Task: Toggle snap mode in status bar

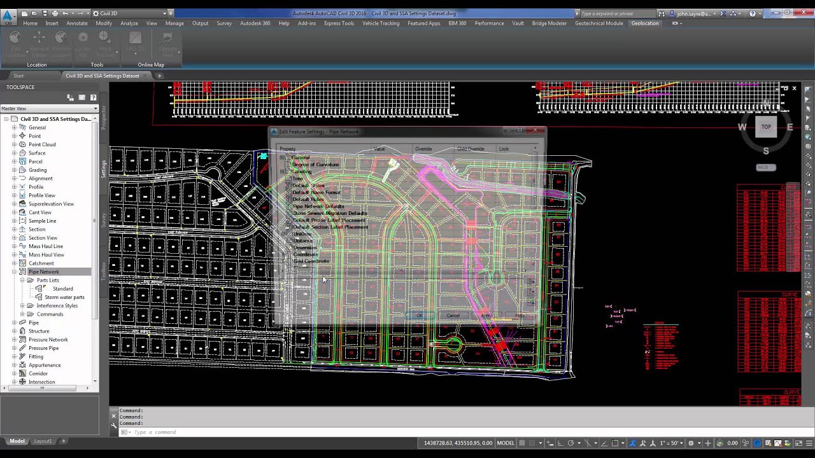Action: pyautogui.click(x=532, y=443)
